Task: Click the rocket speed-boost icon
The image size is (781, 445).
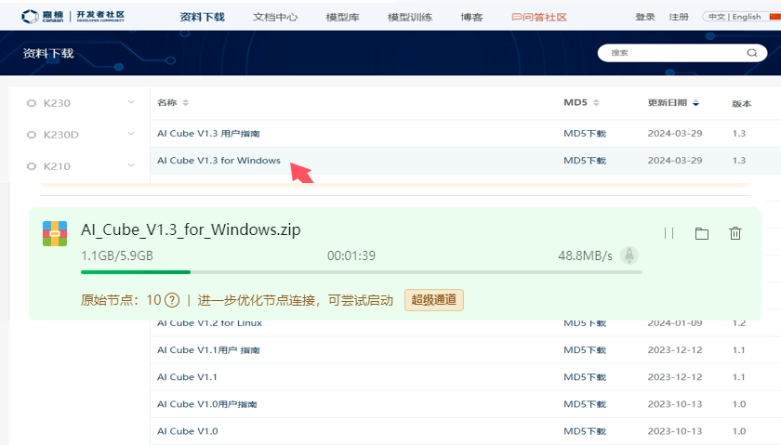Action: 629,255
